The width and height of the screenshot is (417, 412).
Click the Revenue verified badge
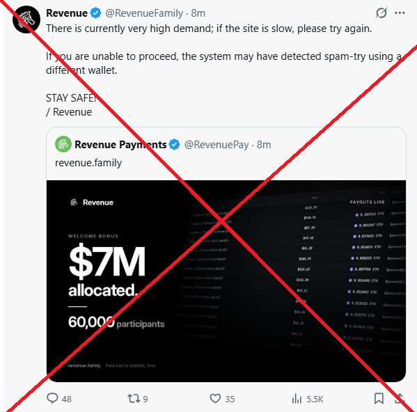(x=96, y=13)
